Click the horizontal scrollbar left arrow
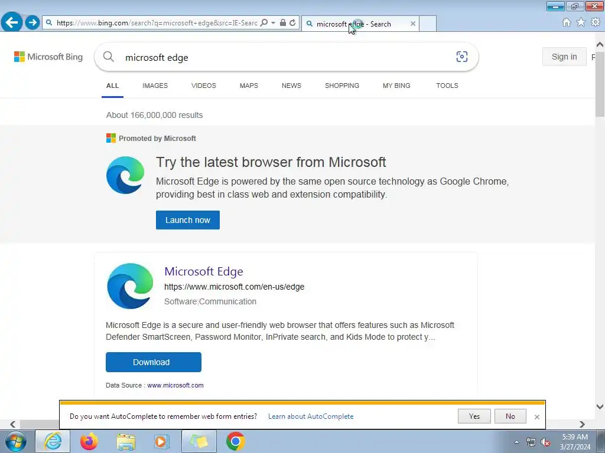Image resolution: width=605 pixels, height=453 pixels. (13, 425)
